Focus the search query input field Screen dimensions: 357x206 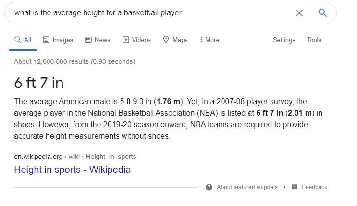144,13
